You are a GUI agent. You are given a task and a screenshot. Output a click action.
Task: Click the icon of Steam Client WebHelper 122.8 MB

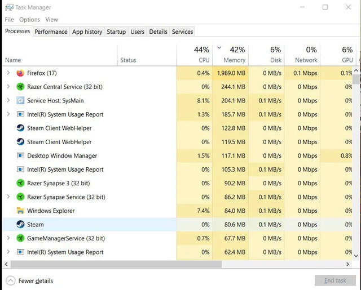pyautogui.click(x=20, y=128)
